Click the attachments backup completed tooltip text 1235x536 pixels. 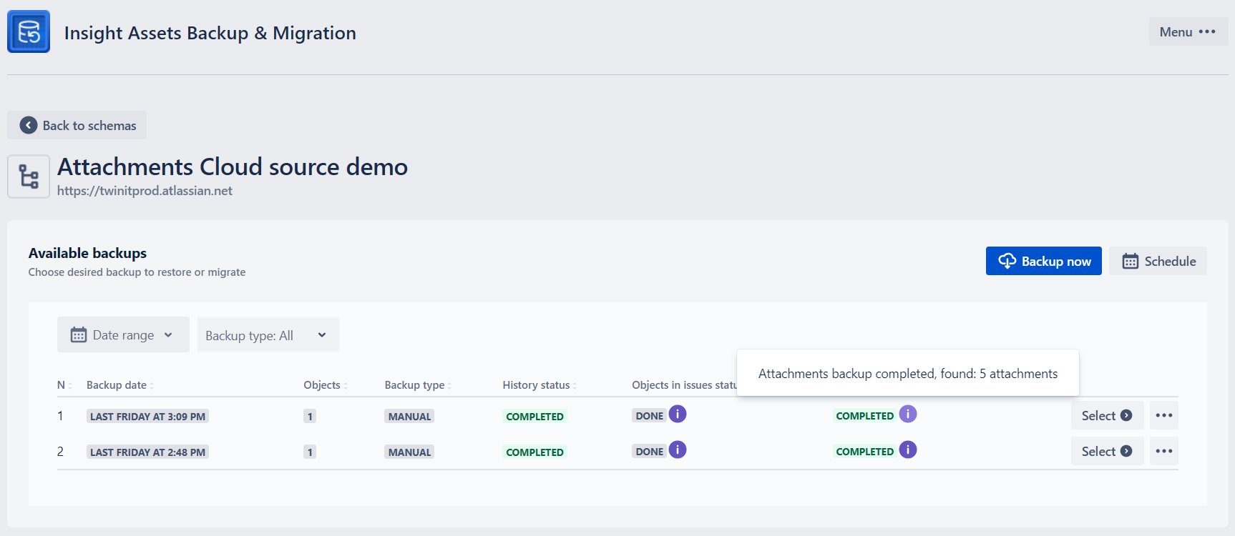pos(908,374)
